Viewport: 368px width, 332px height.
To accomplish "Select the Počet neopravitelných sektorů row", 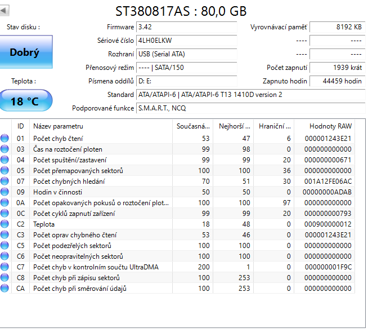I will tap(177, 256).
